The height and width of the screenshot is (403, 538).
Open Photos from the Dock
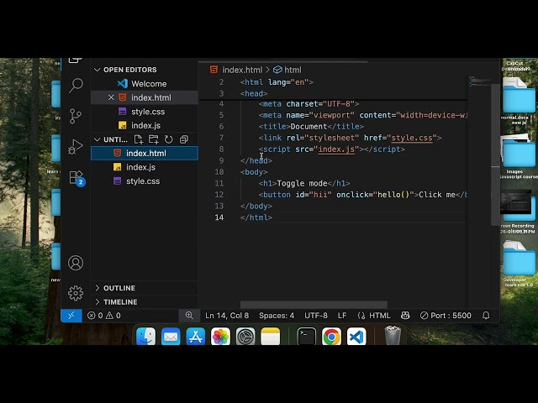[220, 337]
